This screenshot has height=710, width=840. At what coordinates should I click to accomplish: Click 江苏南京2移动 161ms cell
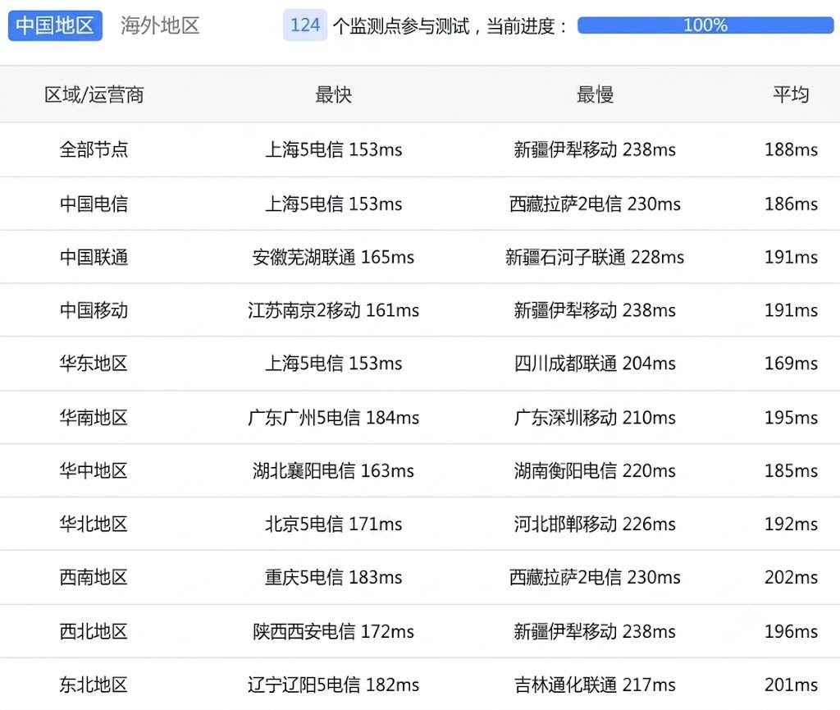click(x=333, y=310)
